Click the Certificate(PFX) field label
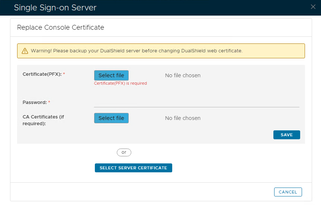Screen dimensions: 321x205 click(x=42, y=74)
